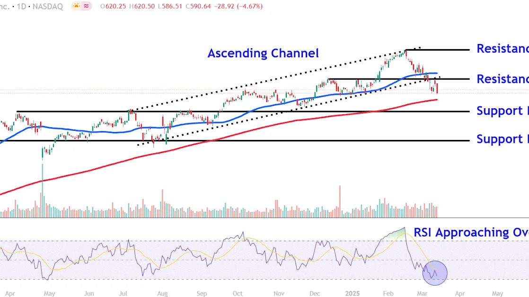Click the Sep label on the time axis
Viewport: 529px width, 297px height.
tap(202, 294)
